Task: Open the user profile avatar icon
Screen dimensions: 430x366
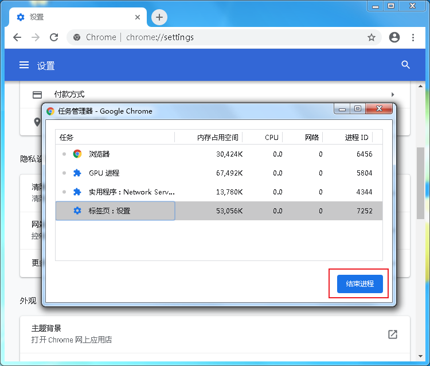Action: click(394, 37)
